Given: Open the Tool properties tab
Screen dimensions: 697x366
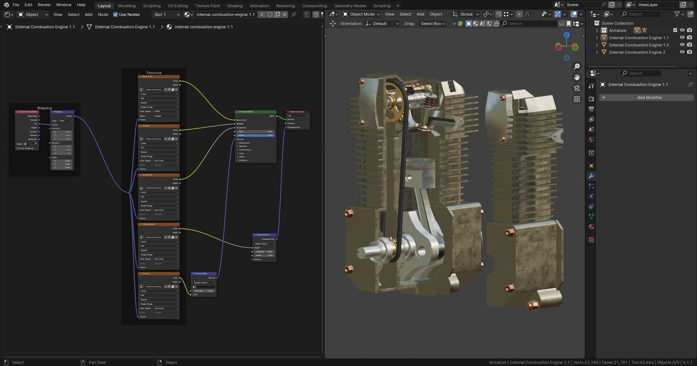Looking at the screenshot, I should pos(591,86).
